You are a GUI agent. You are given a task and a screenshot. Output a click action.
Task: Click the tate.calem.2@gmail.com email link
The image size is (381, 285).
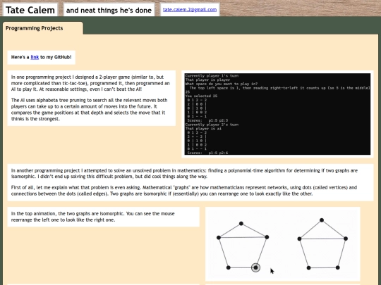pos(190,9)
